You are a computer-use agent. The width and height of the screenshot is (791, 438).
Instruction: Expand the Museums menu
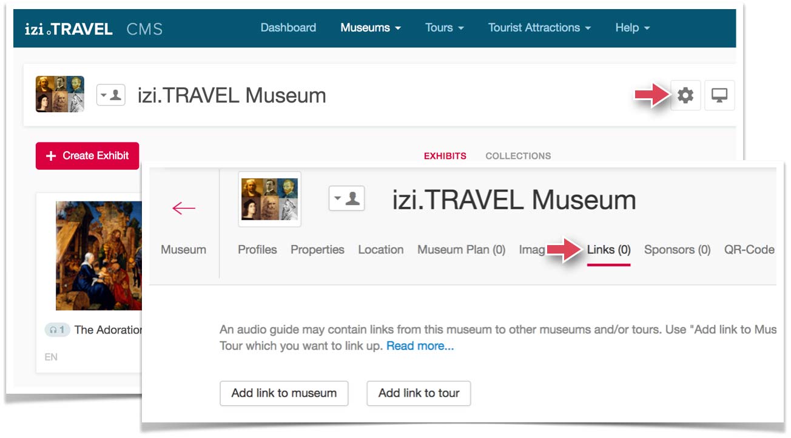click(x=371, y=28)
